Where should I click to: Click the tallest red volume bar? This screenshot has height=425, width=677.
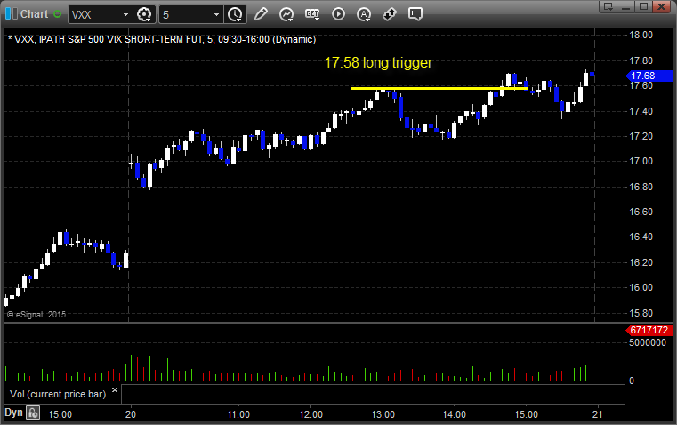(x=592, y=356)
